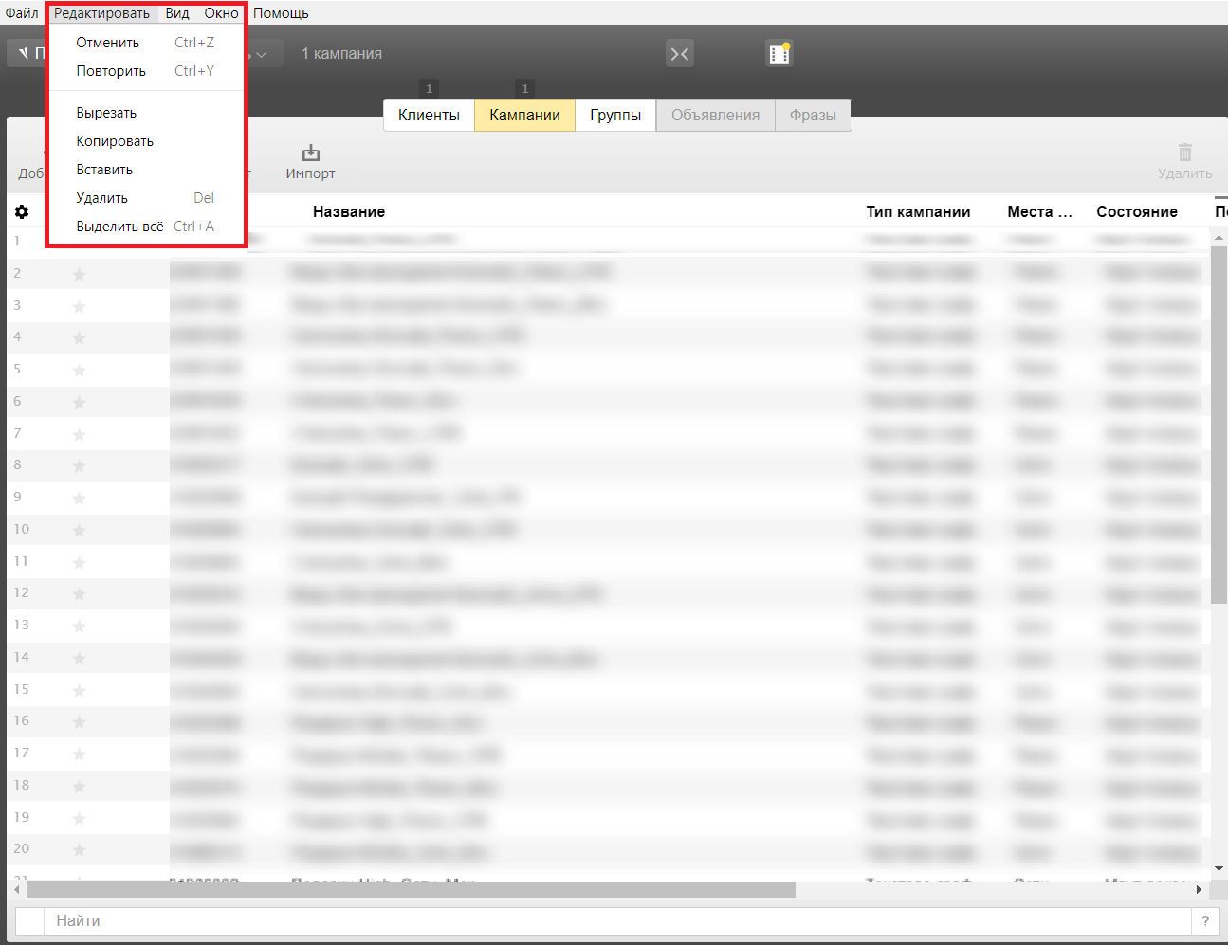Switch to the Группы tab
The width and height of the screenshot is (1228, 945).
click(615, 116)
